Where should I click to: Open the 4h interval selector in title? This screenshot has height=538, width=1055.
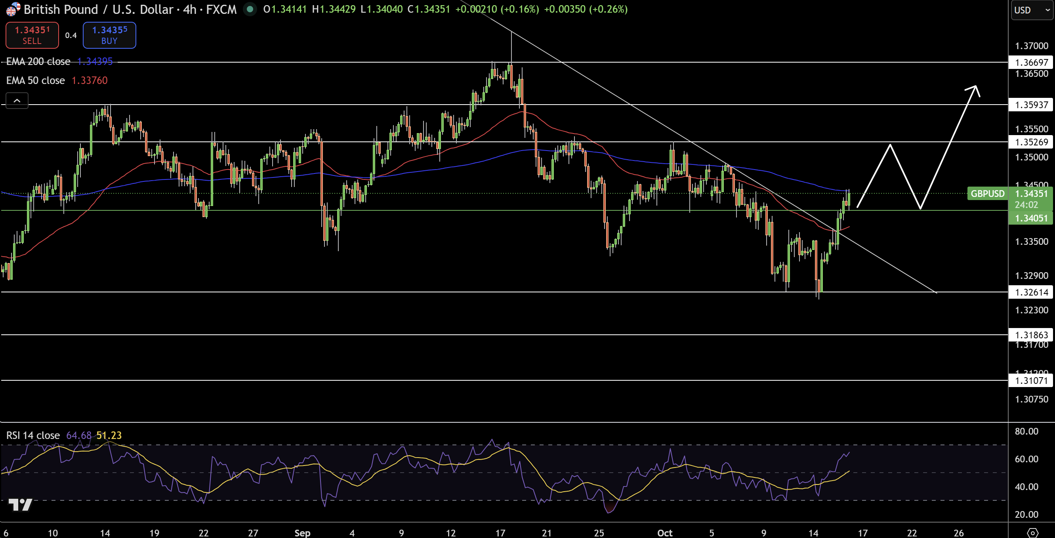click(190, 10)
